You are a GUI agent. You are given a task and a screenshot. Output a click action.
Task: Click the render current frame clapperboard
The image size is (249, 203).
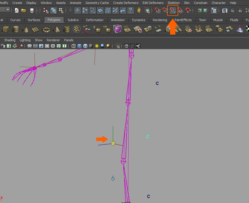233,10
